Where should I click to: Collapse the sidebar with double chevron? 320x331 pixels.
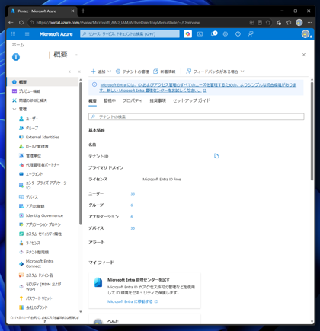click(x=79, y=72)
